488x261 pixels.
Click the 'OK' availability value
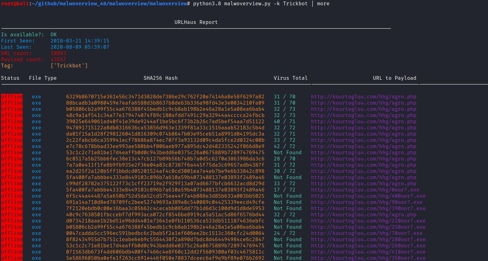pos(54,35)
